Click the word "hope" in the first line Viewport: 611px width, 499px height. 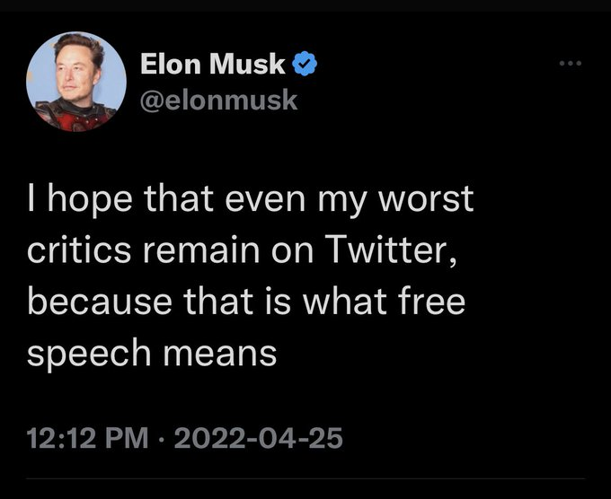point(90,199)
